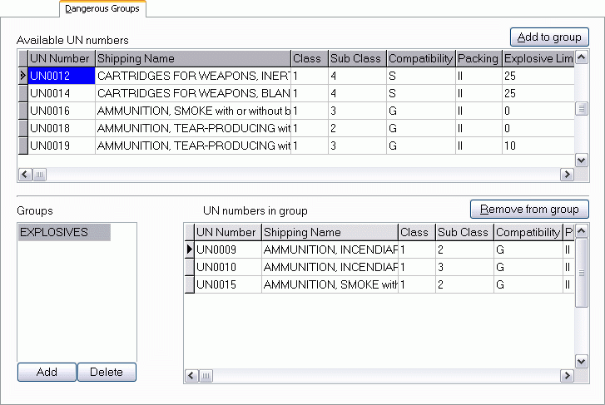The height and width of the screenshot is (405, 605).
Task: Click the Compatibility column header in top grid
Action: pyautogui.click(x=420, y=58)
